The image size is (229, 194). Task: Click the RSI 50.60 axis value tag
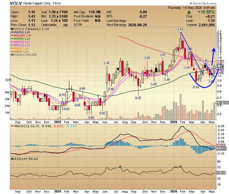pos(221,173)
